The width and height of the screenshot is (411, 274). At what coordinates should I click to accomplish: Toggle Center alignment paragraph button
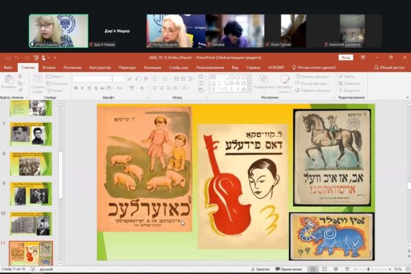click(x=162, y=88)
